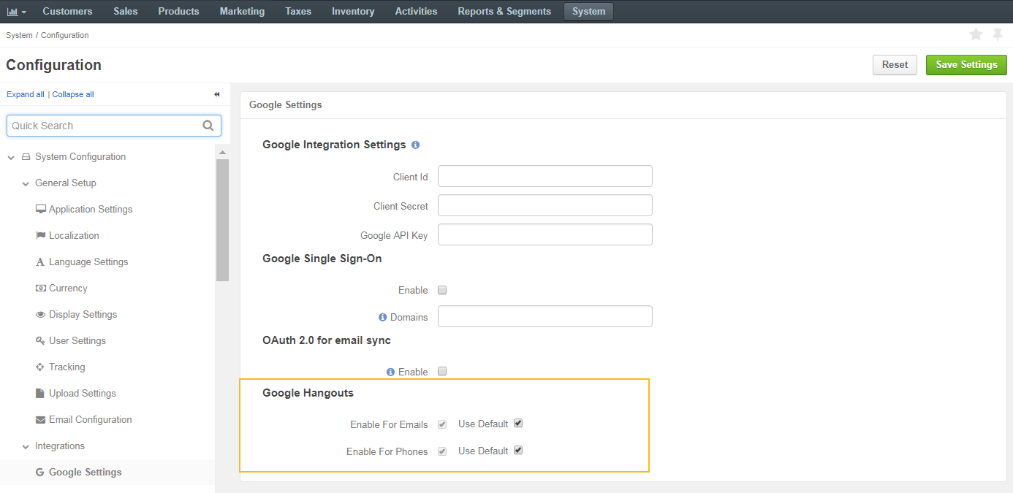
Task: Collapse the General Setup tree node
Action: pyautogui.click(x=26, y=183)
